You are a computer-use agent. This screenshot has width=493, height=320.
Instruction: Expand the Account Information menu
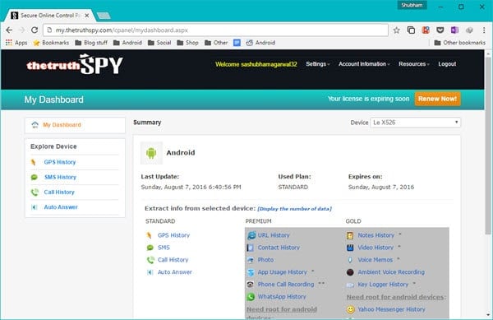[364, 64]
